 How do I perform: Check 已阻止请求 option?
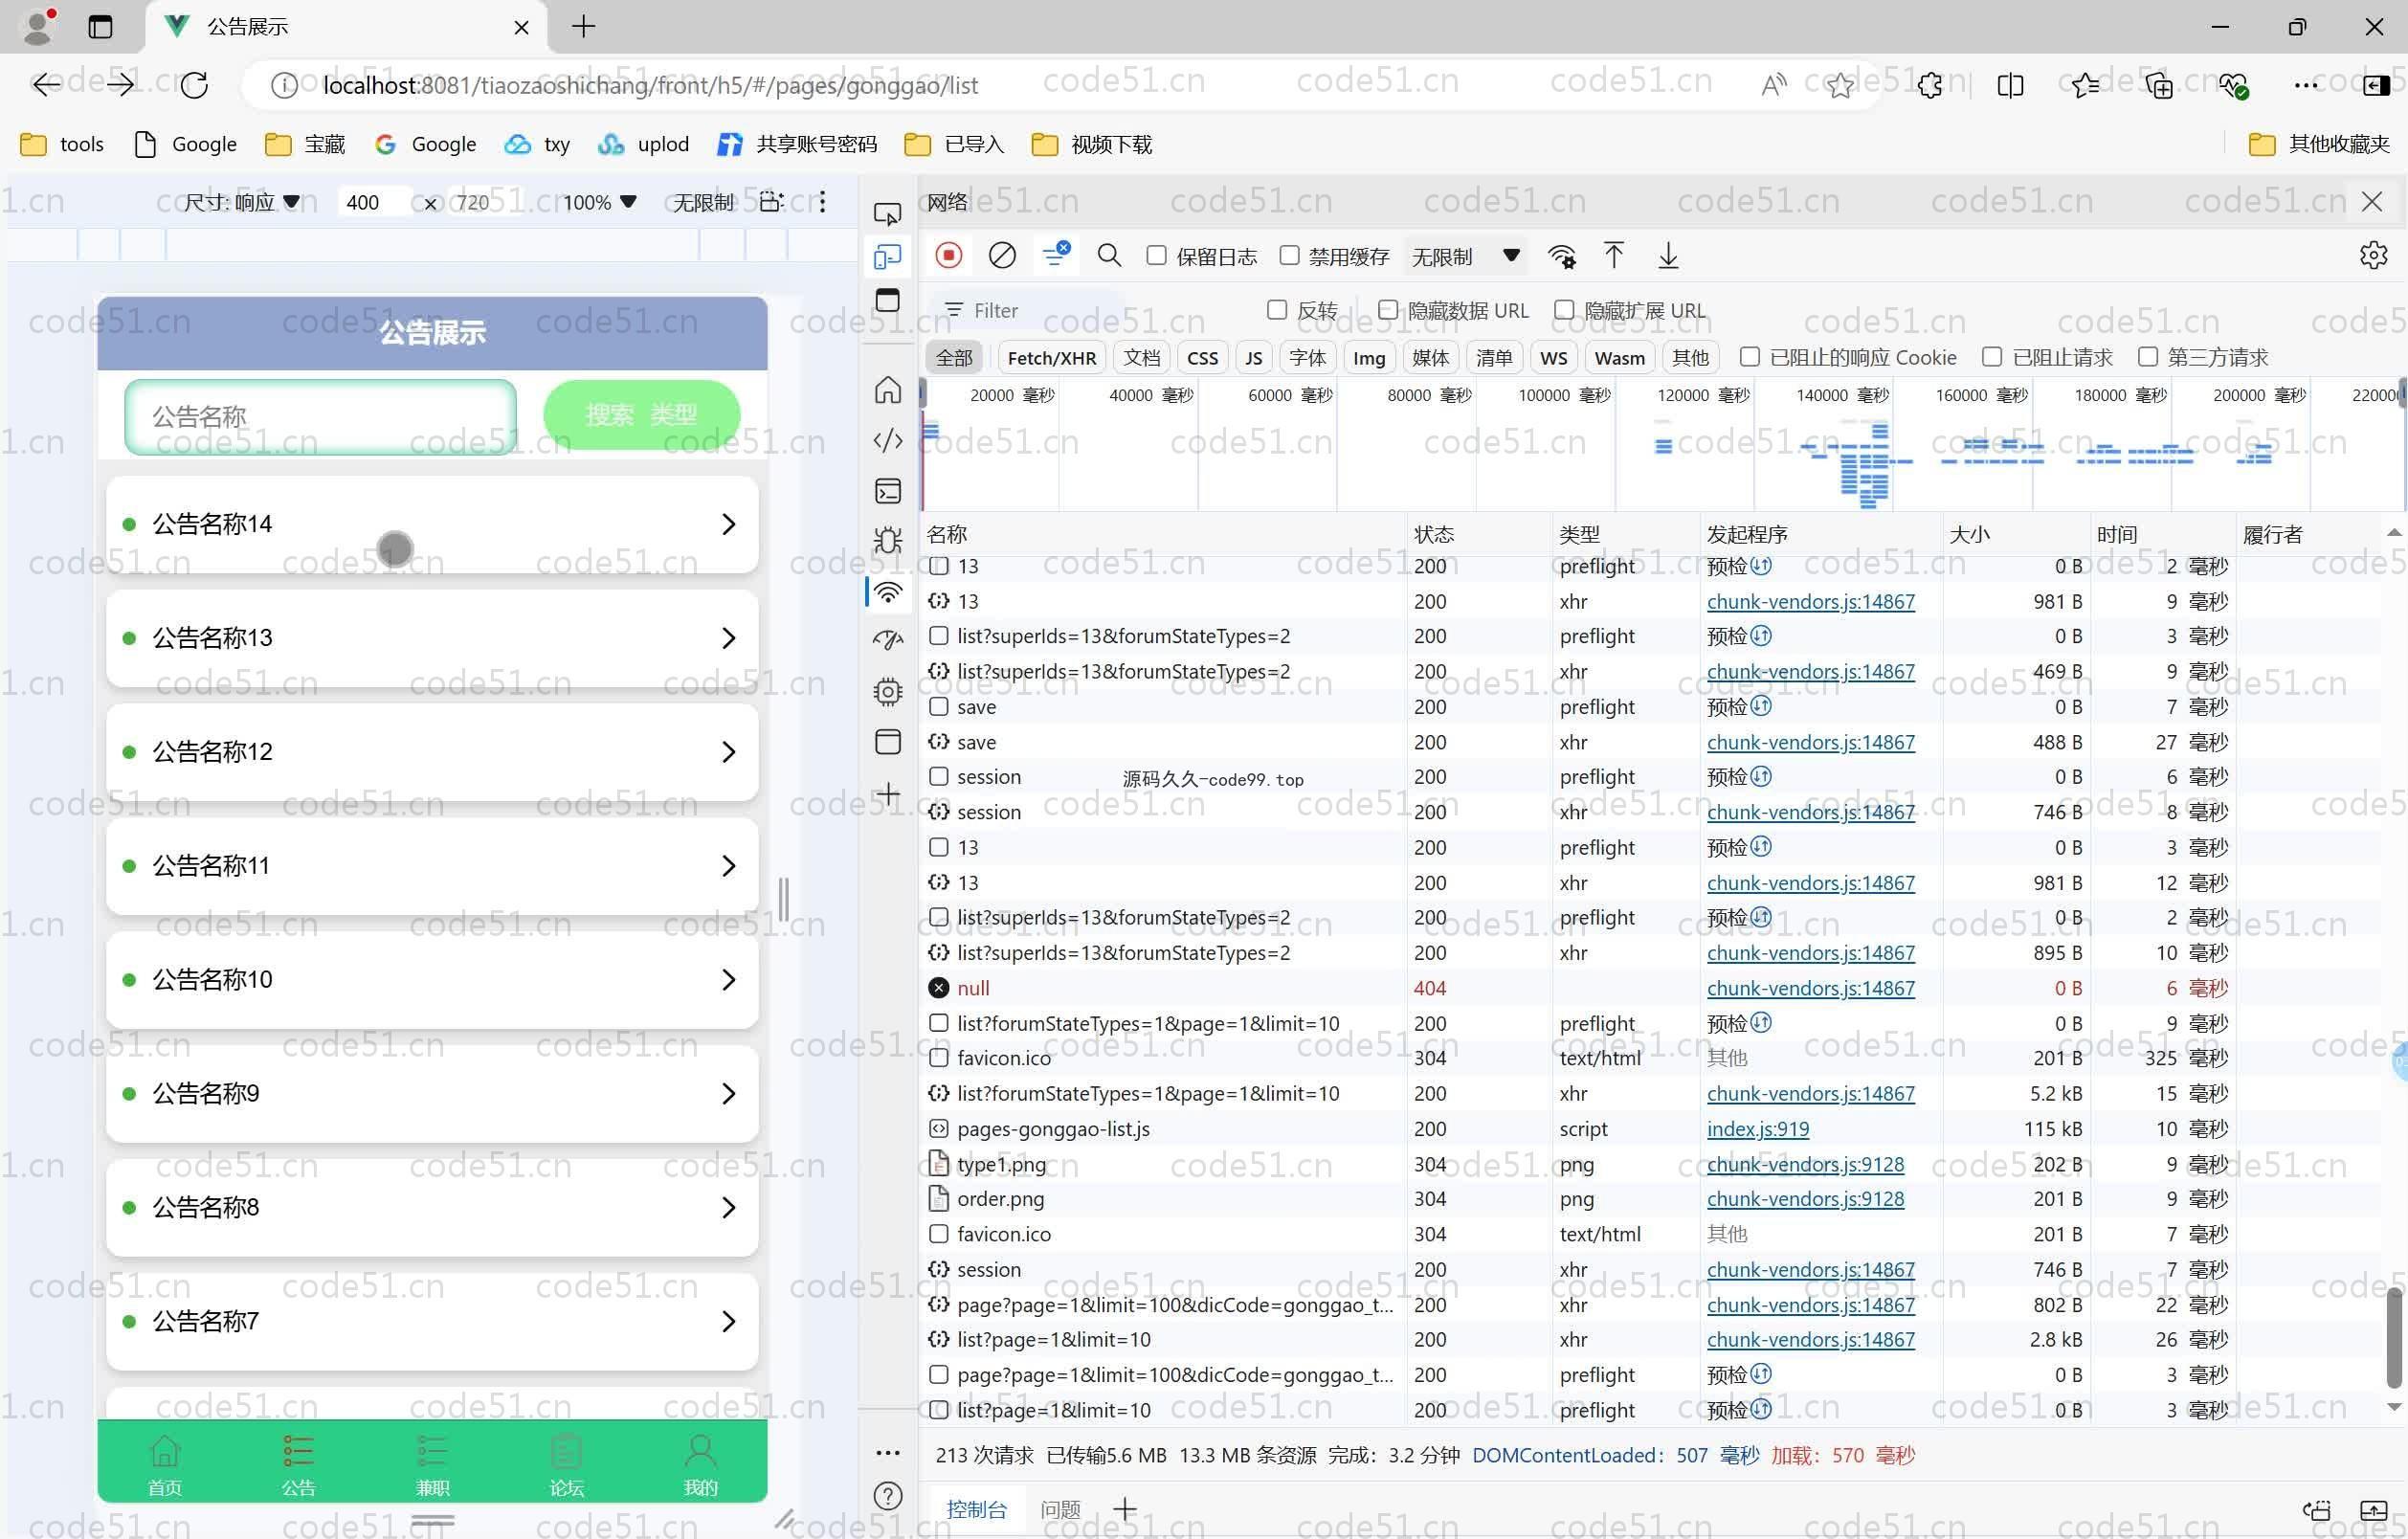point(1991,357)
